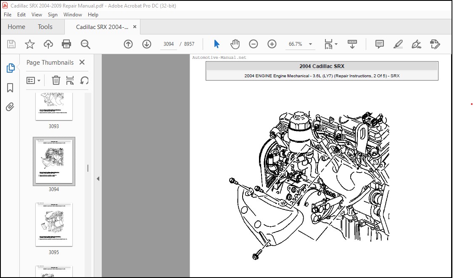Open thumbnail options dropdown menu
Viewport: 473px width, 278px height.
click(x=33, y=80)
